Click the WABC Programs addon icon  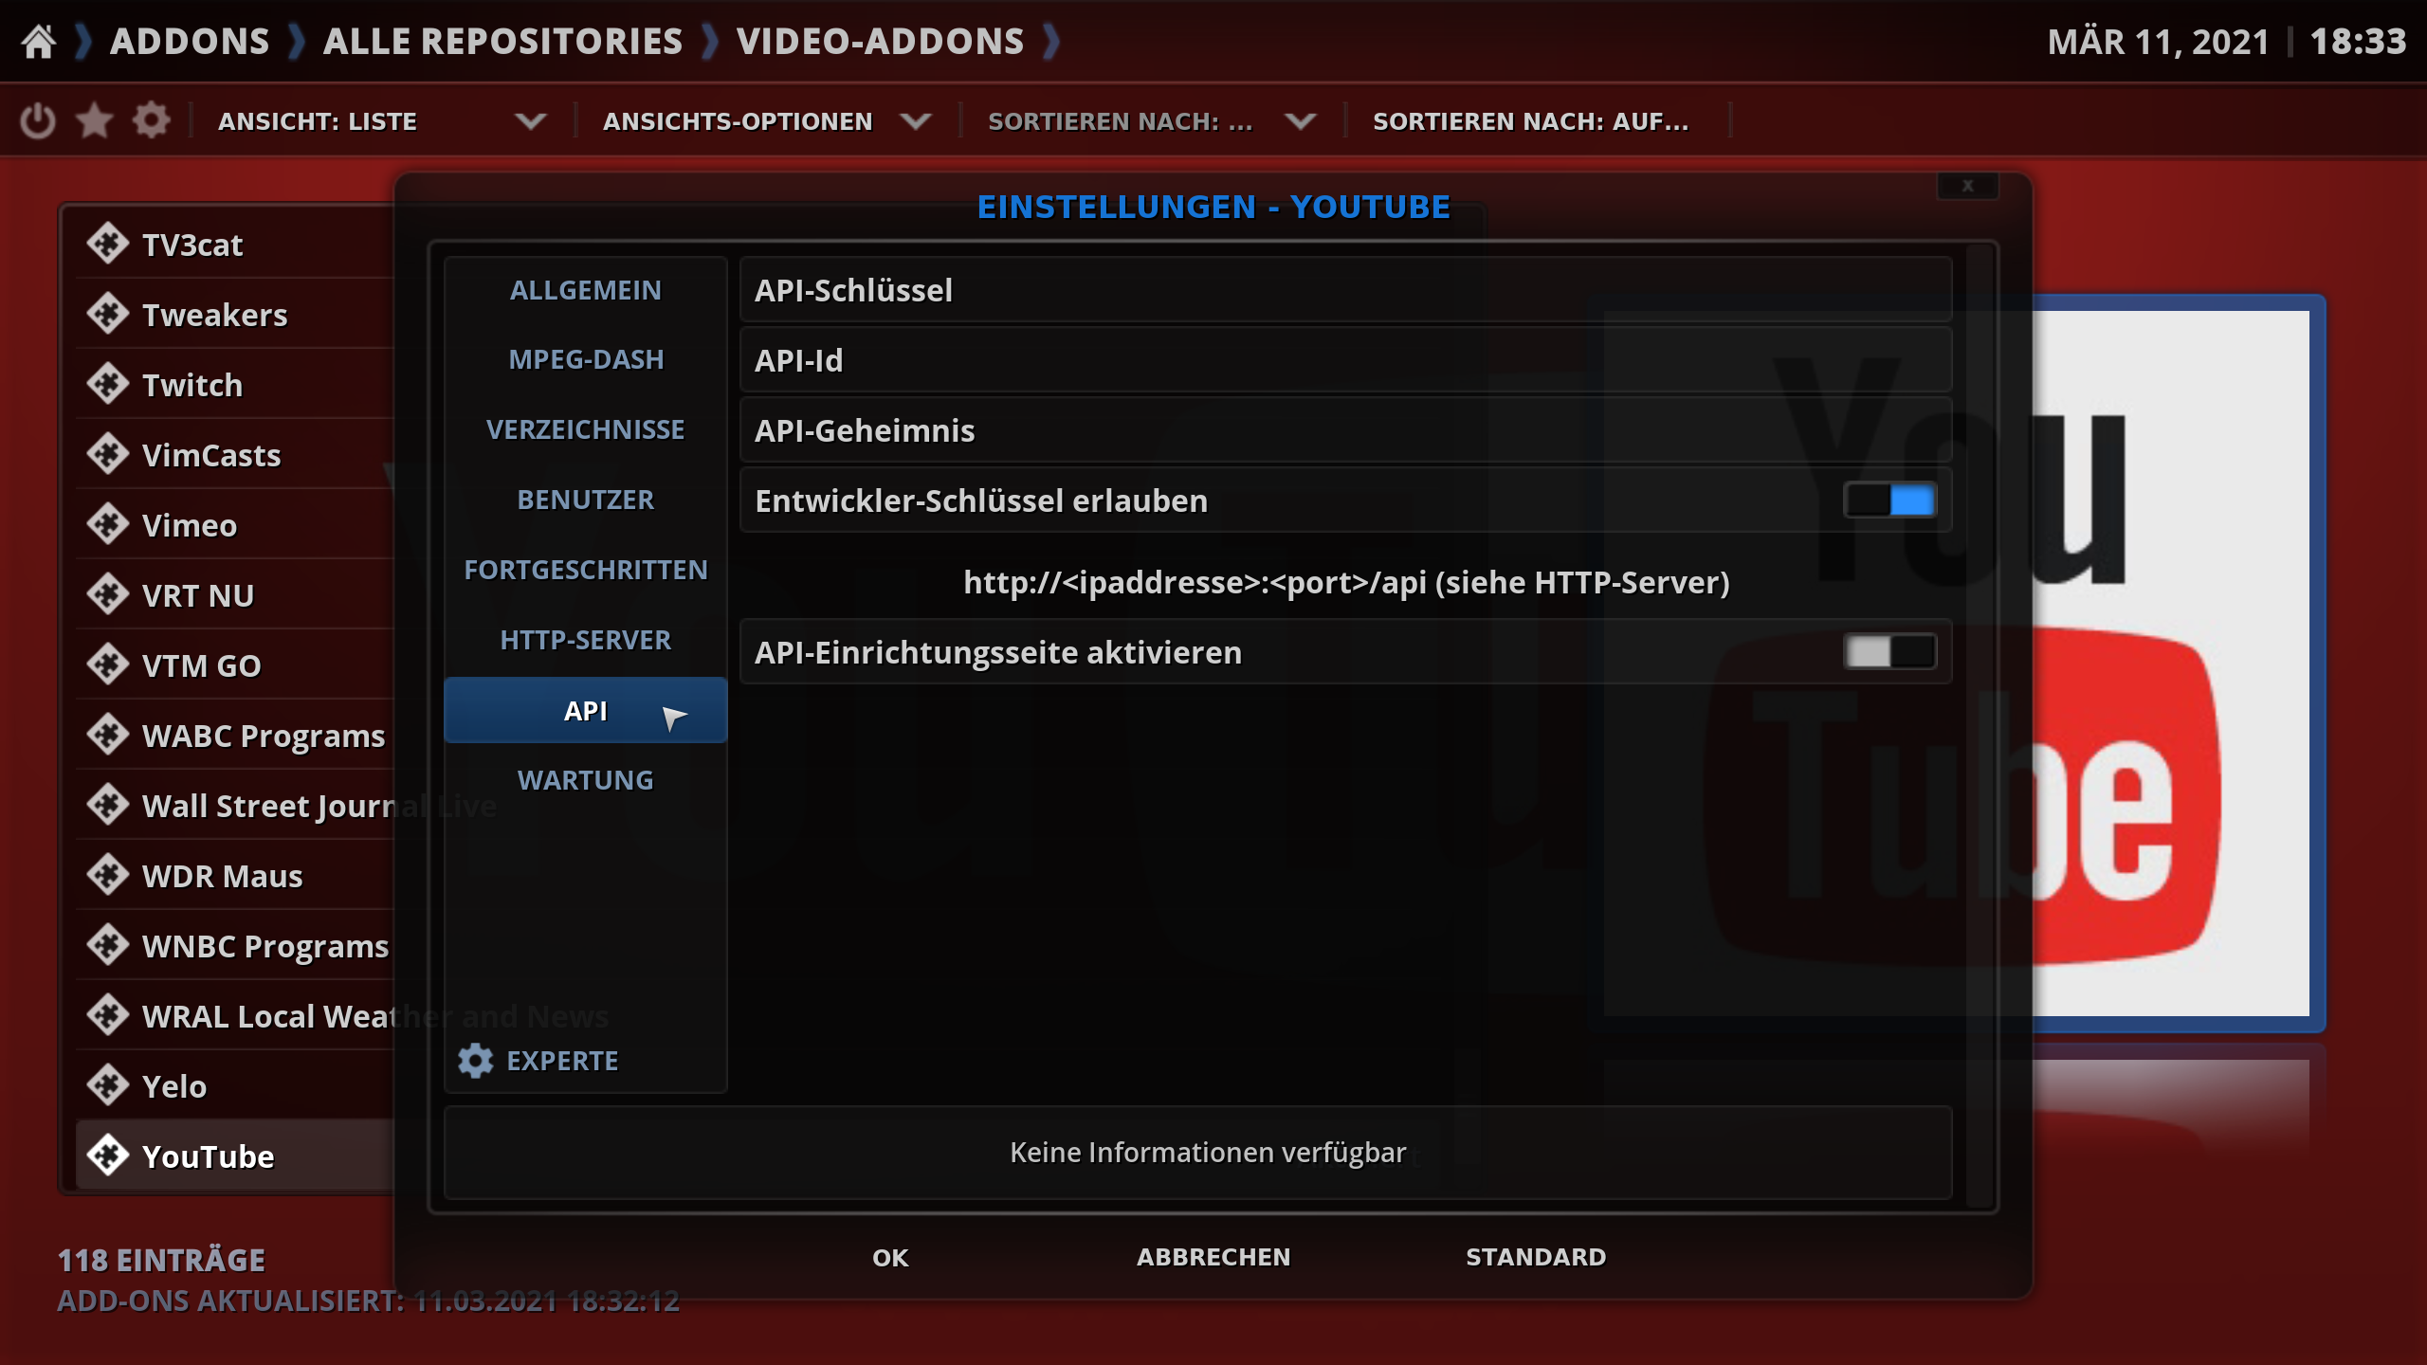click(108, 735)
